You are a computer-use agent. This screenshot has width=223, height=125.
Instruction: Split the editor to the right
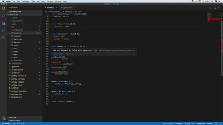click(x=215, y=8)
